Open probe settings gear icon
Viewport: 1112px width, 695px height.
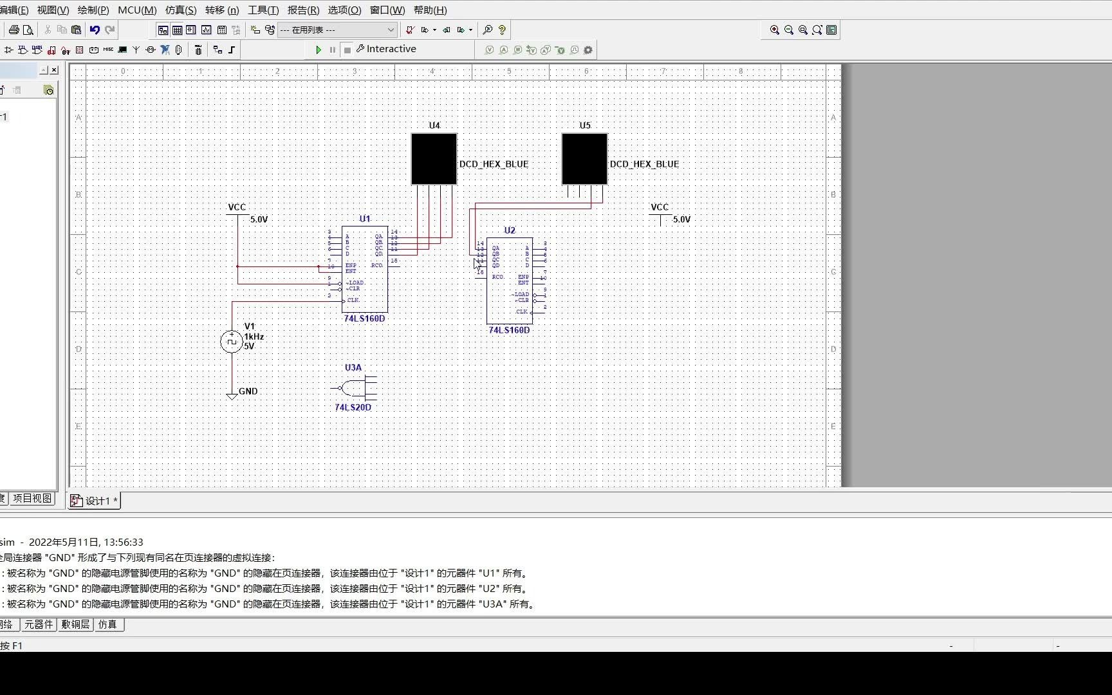[x=588, y=50]
